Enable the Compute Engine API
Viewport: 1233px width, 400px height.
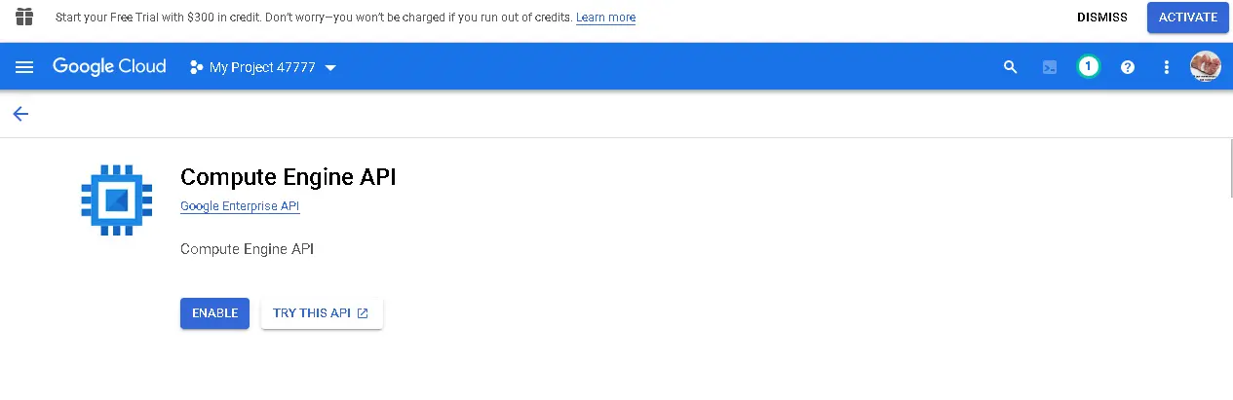(214, 313)
